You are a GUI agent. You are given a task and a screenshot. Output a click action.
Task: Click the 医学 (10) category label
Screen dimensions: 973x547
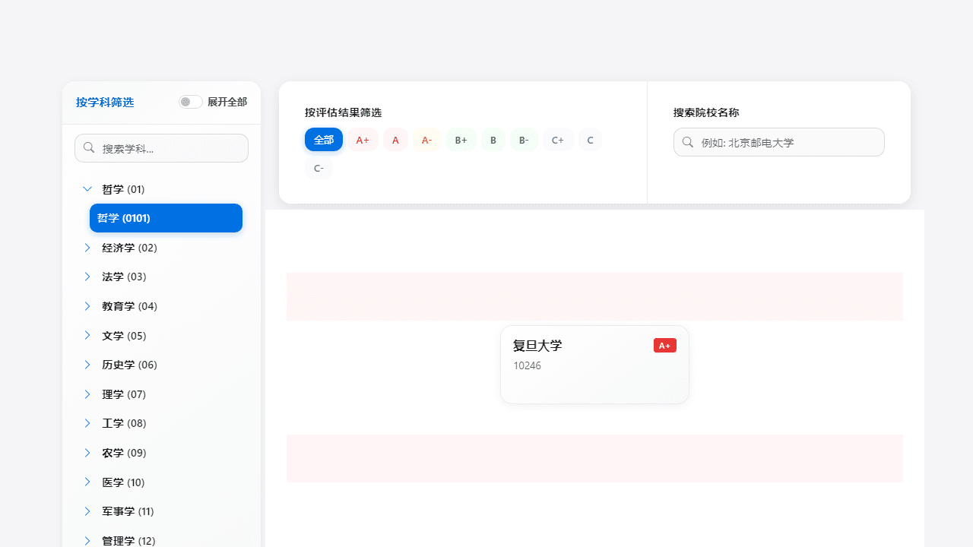(123, 482)
